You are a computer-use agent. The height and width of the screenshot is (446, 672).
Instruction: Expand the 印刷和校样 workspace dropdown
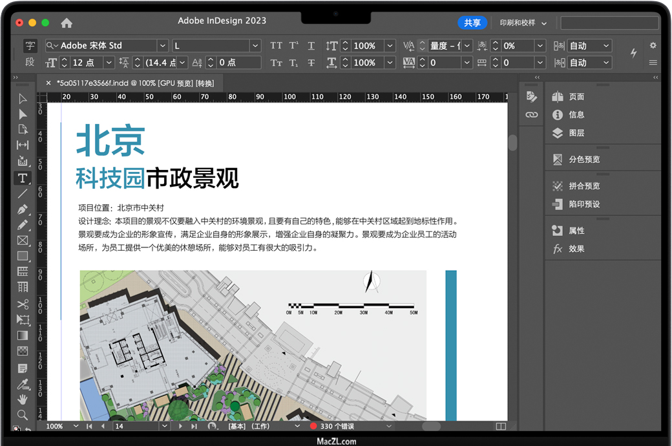523,23
